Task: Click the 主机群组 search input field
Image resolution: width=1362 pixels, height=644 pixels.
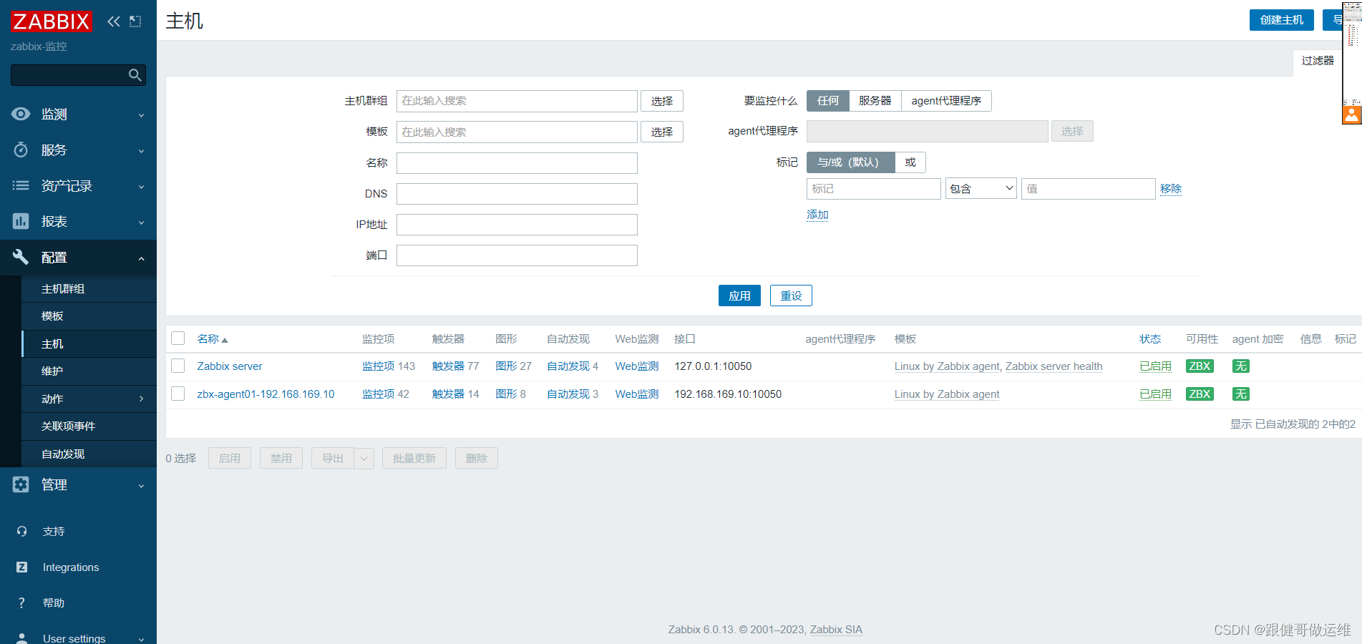Action: tap(517, 101)
